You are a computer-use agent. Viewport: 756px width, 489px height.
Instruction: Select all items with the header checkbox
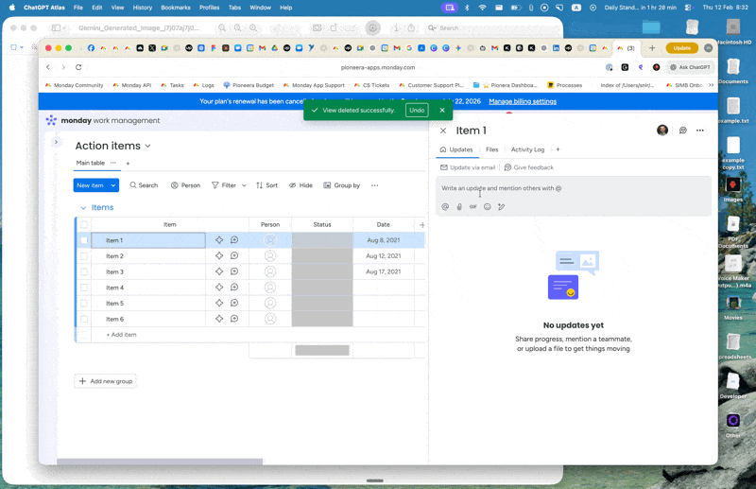pos(84,224)
